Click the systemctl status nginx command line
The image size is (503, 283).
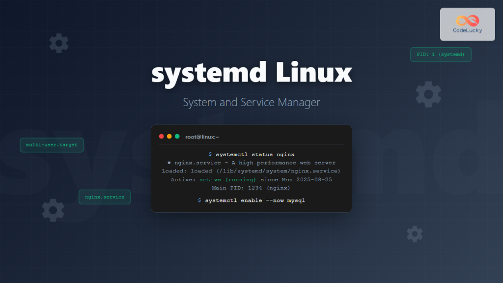[x=255, y=154]
